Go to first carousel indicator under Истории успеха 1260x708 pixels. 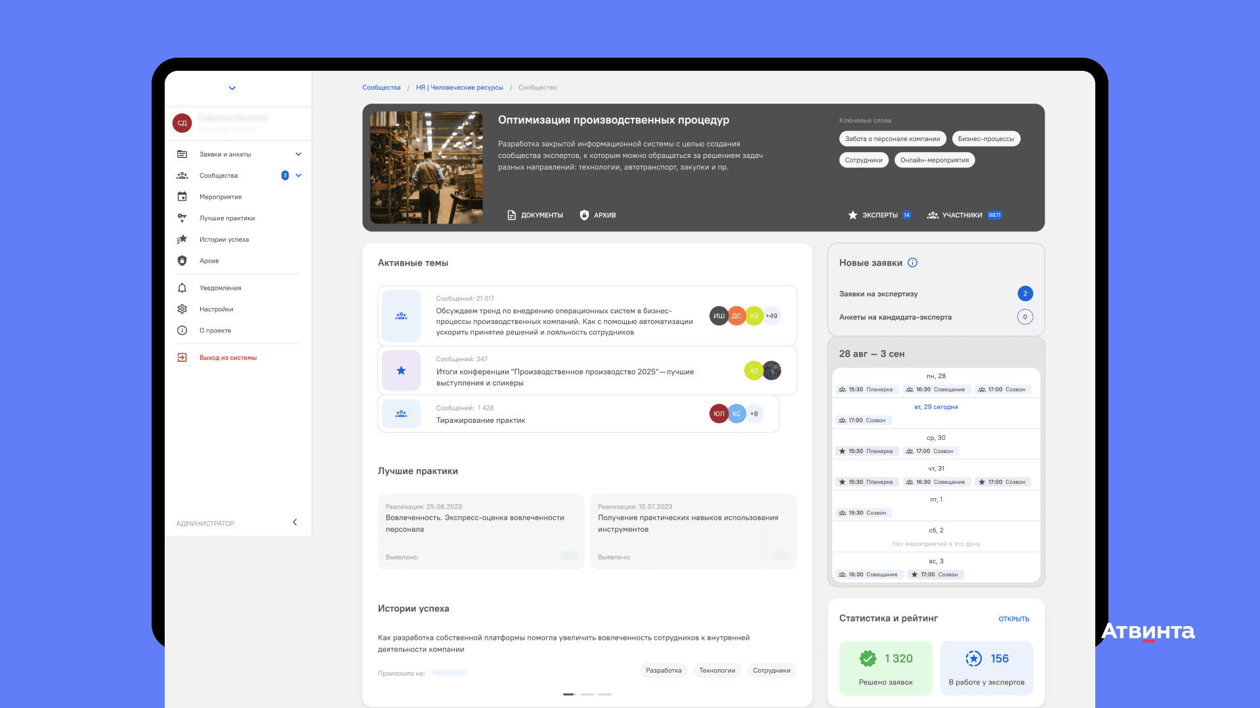click(569, 694)
